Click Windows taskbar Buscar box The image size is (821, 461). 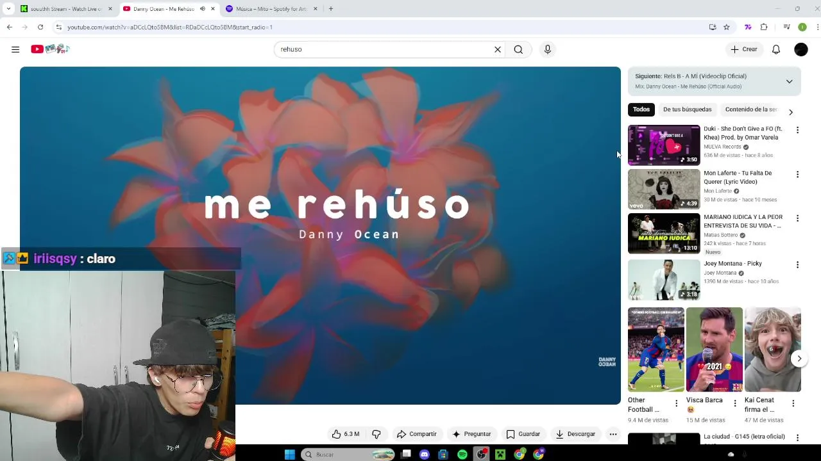pyautogui.click(x=348, y=455)
